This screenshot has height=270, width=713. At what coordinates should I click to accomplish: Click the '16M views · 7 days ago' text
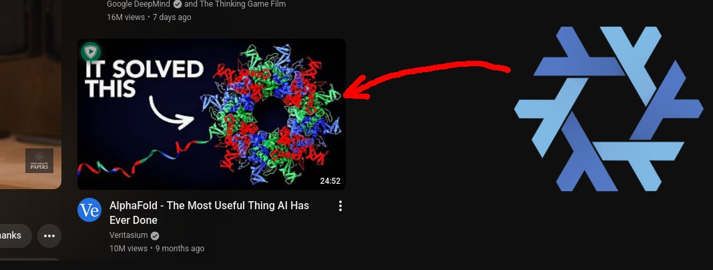(x=149, y=17)
